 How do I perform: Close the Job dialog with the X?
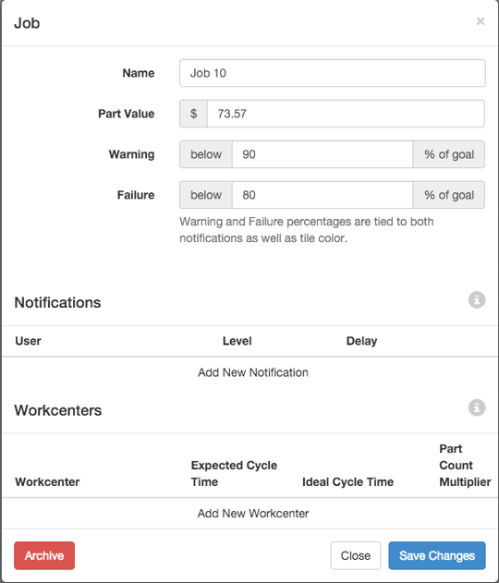(x=481, y=21)
